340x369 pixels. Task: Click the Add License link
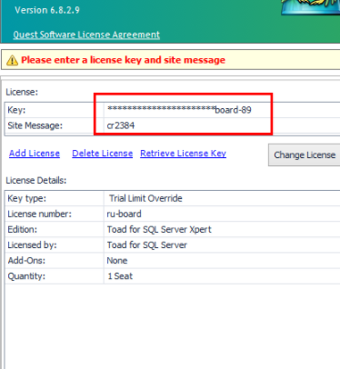pyautogui.click(x=35, y=154)
